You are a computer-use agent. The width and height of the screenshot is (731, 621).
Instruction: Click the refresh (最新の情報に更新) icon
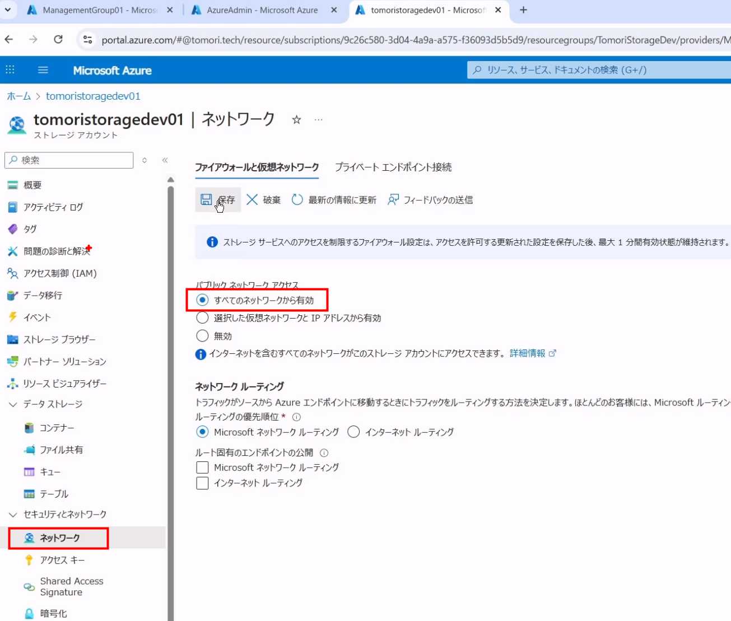pyautogui.click(x=297, y=200)
